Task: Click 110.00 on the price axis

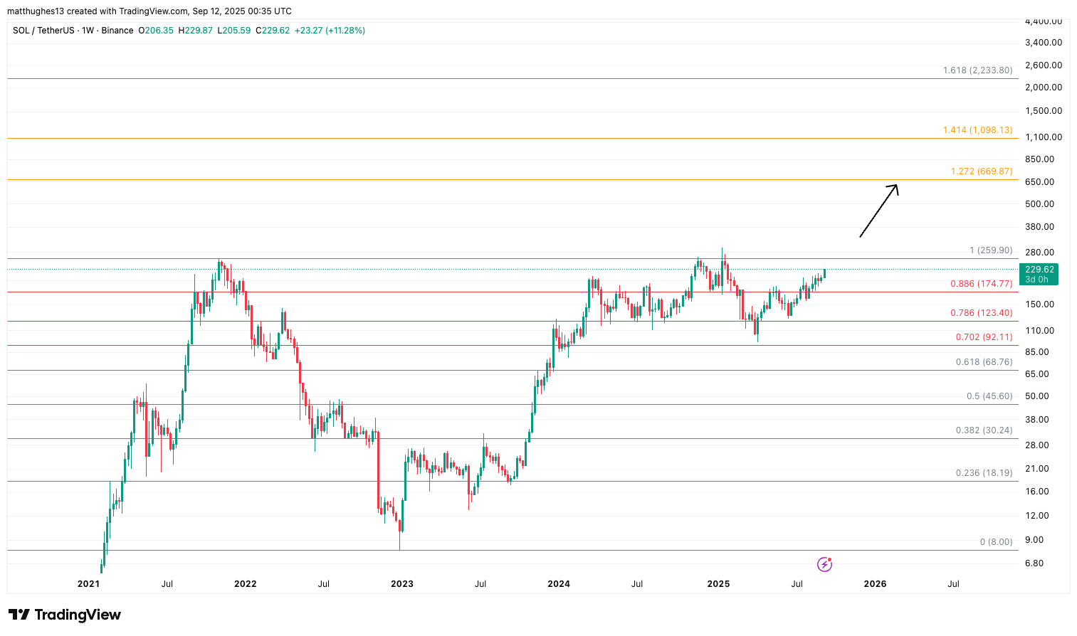Action: [x=1040, y=331]
